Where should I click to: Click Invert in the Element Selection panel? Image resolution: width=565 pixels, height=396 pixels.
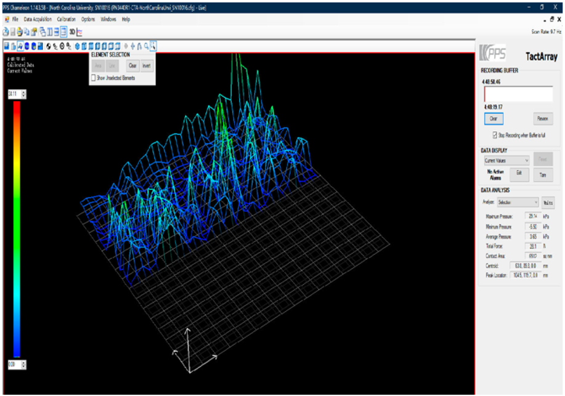point(146,65)
